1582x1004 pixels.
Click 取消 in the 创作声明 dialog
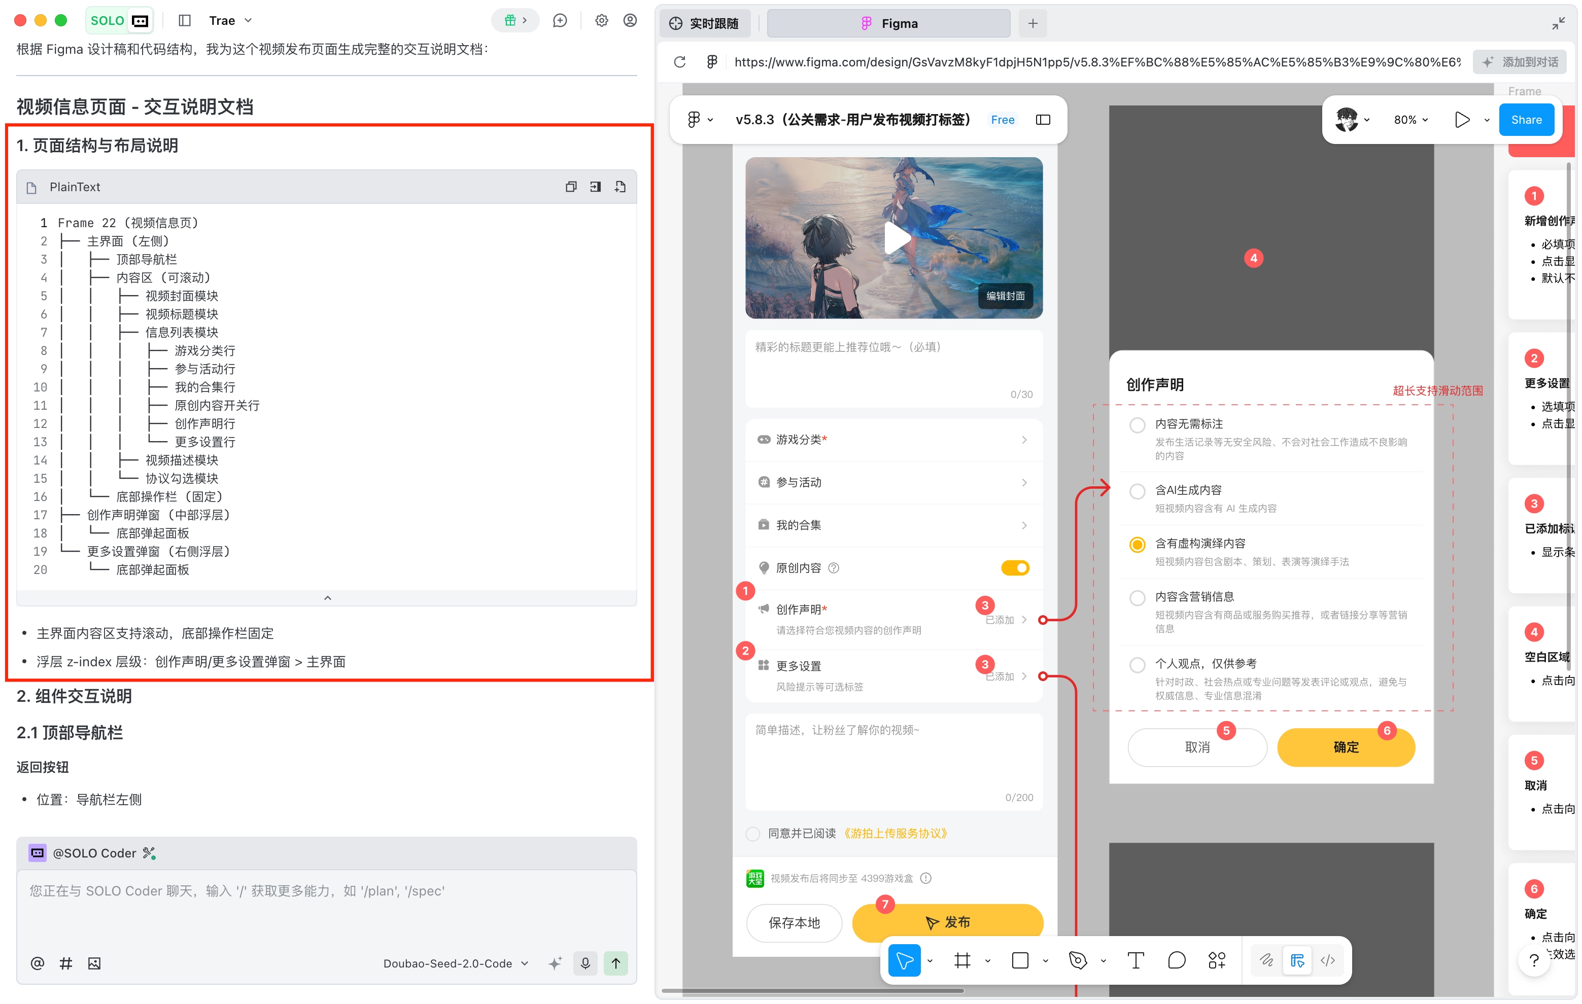click(1197, 747)
